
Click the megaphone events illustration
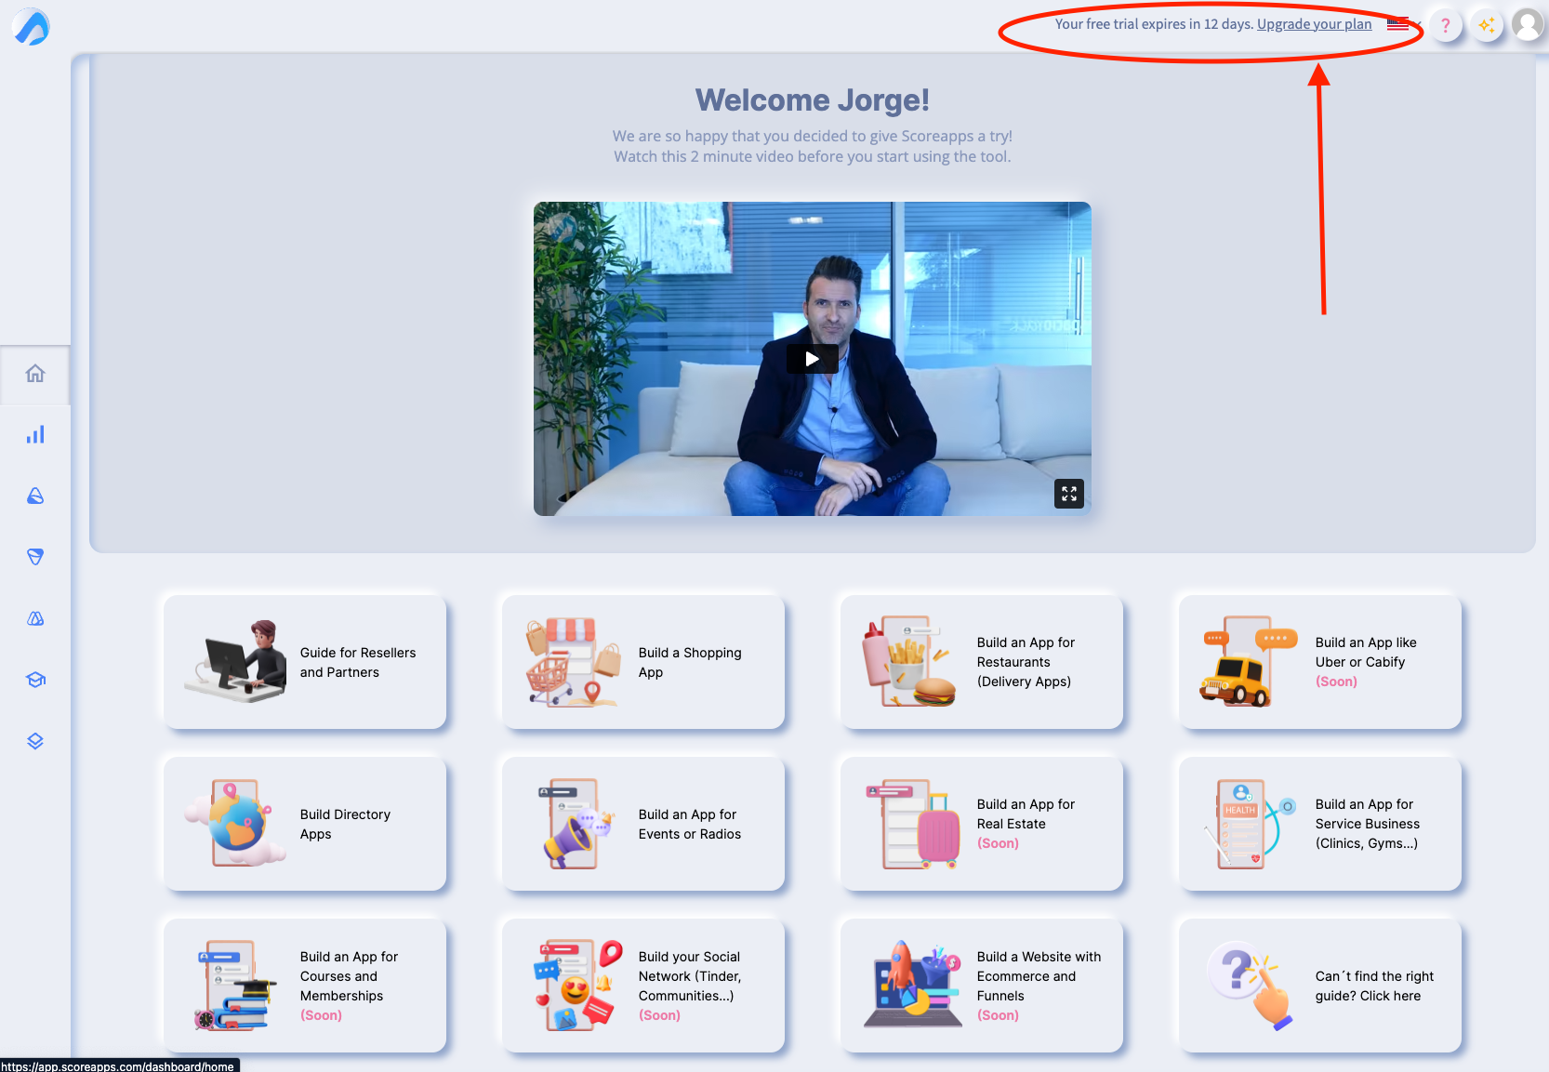coord(576,824)
